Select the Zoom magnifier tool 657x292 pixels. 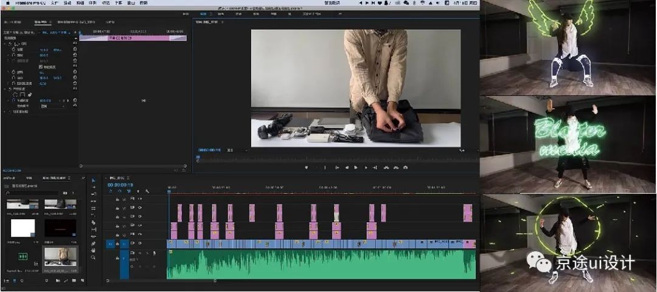tap(93, 257)
